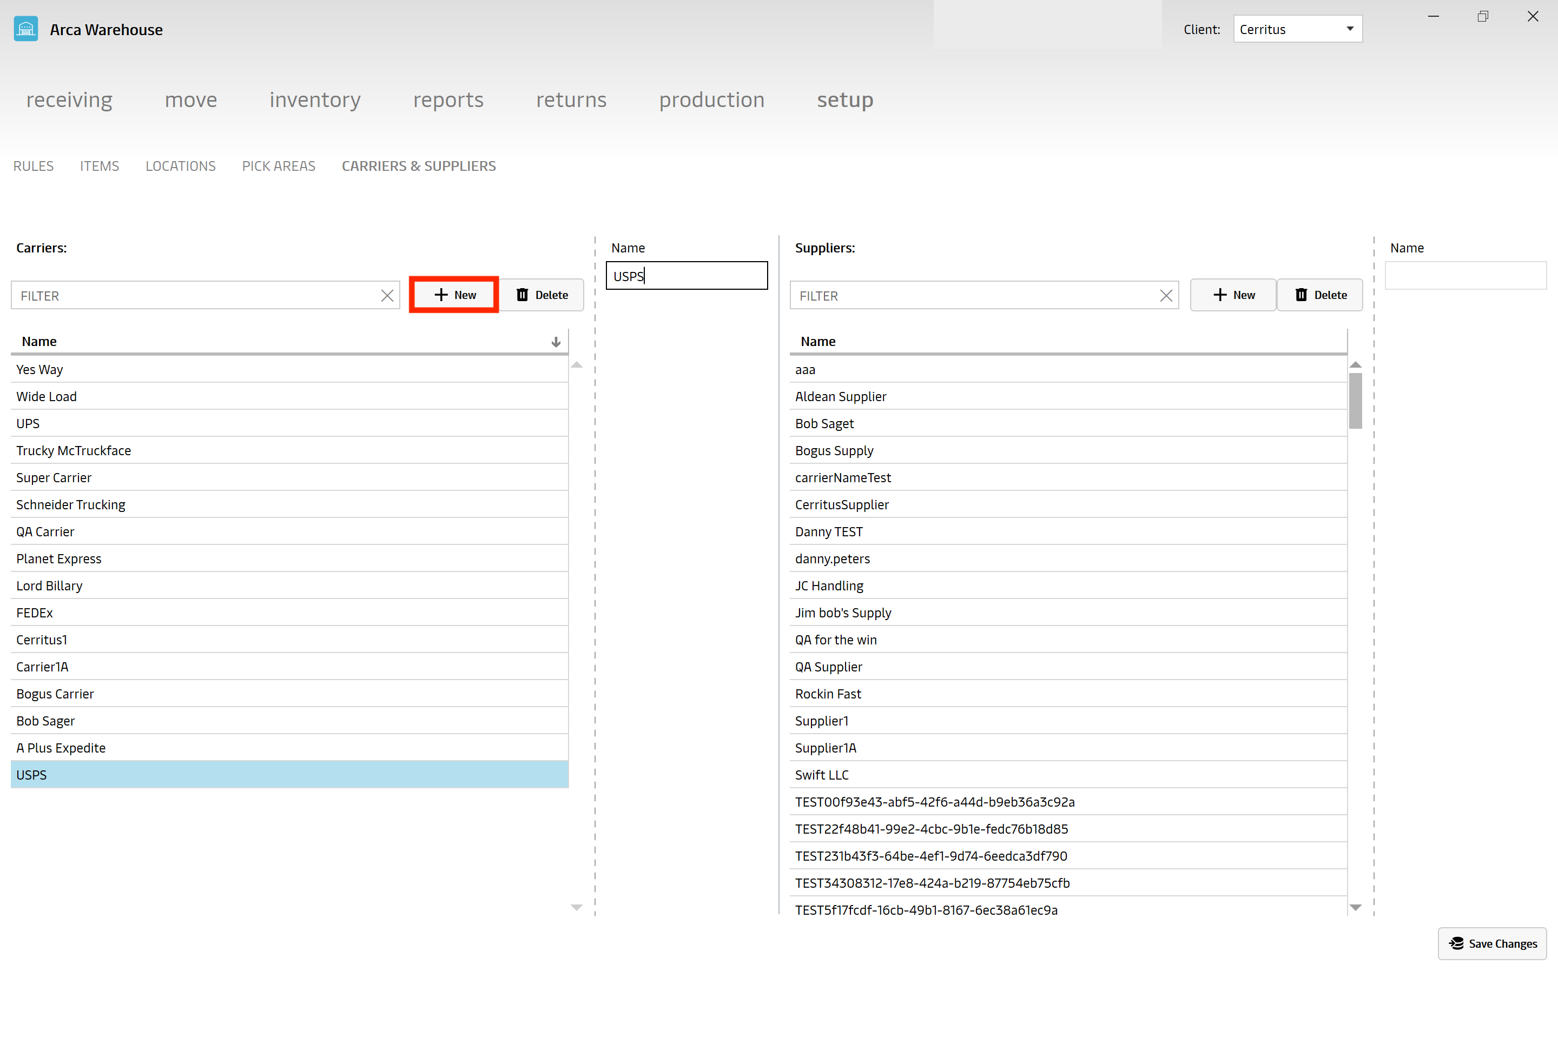
Task: Click the Save Changes button
Action: [x=1492, y=943]
